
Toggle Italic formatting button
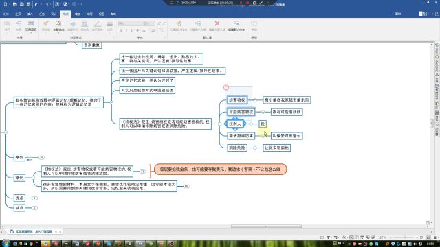coord(126,30)
